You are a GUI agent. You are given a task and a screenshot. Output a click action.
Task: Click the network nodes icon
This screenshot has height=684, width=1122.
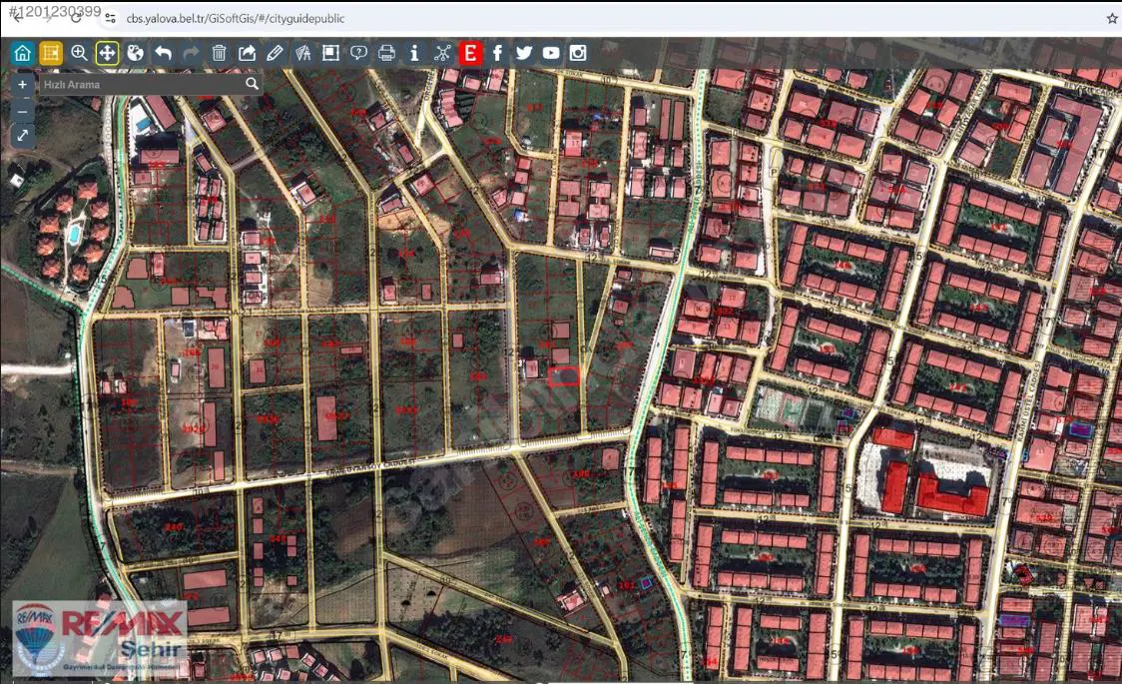(x=442, y=53)
